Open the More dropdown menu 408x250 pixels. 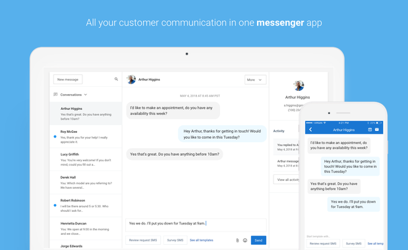(x=255, y=80)
